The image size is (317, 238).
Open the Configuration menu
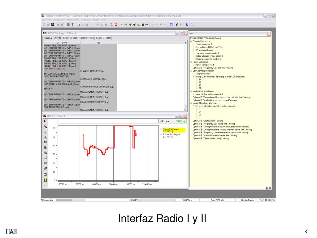pyautogui.click(x=59, y=20)
